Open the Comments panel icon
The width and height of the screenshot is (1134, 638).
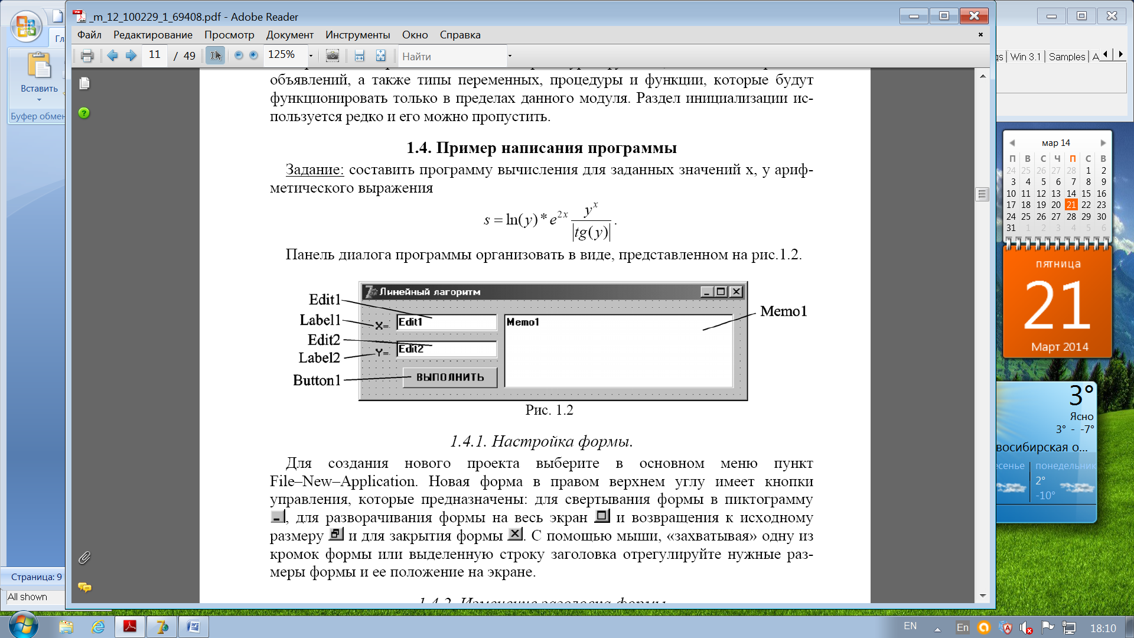click(84, 587)
